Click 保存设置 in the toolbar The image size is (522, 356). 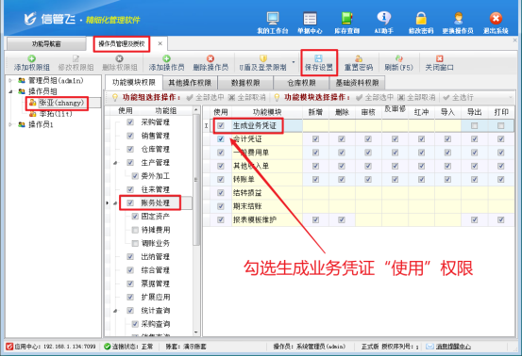[x=319, y=63]
